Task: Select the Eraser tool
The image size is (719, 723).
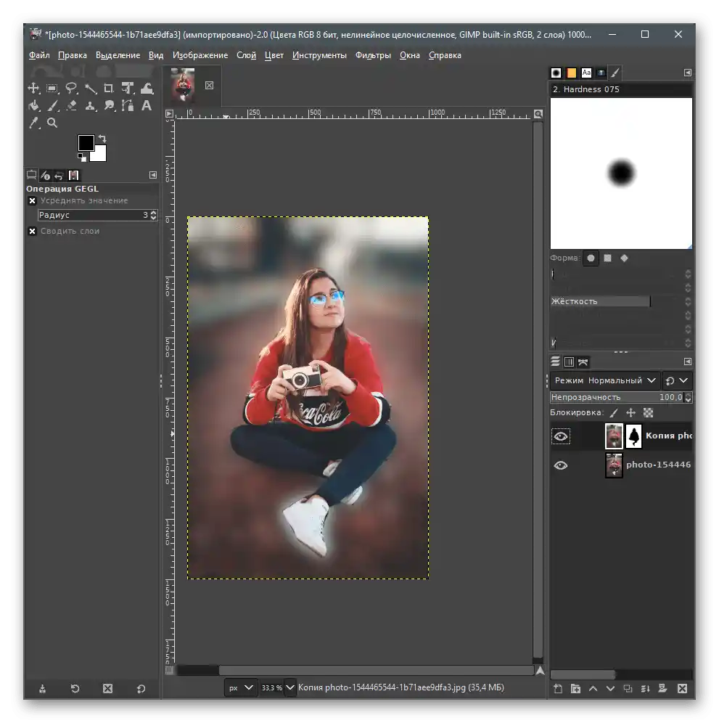Action: pos(71,105)
